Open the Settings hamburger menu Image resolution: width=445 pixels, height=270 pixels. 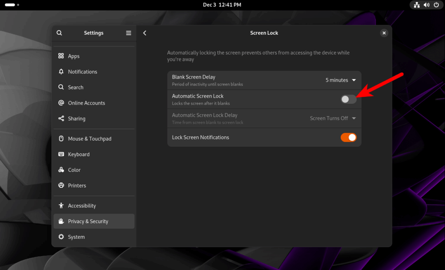pyautogui.click(x=129, y=33)
